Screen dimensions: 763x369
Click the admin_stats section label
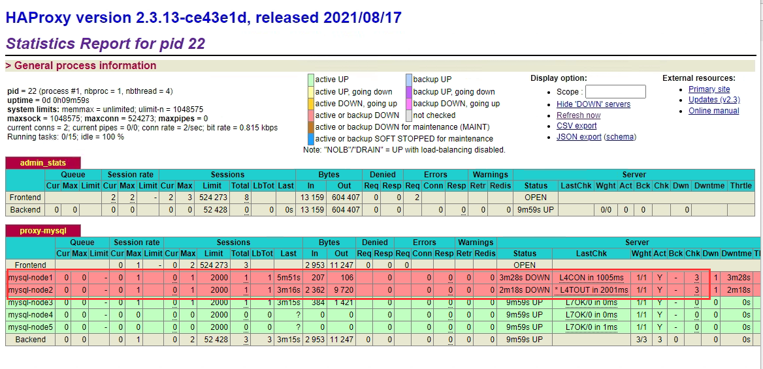tap(43, 162)
